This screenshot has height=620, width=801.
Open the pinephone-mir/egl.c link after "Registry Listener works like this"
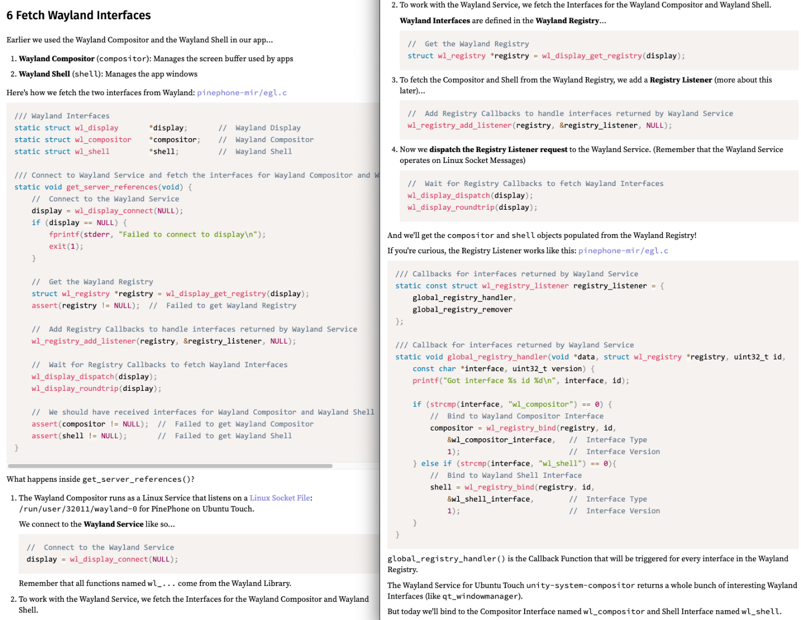[x=623, y=251]
